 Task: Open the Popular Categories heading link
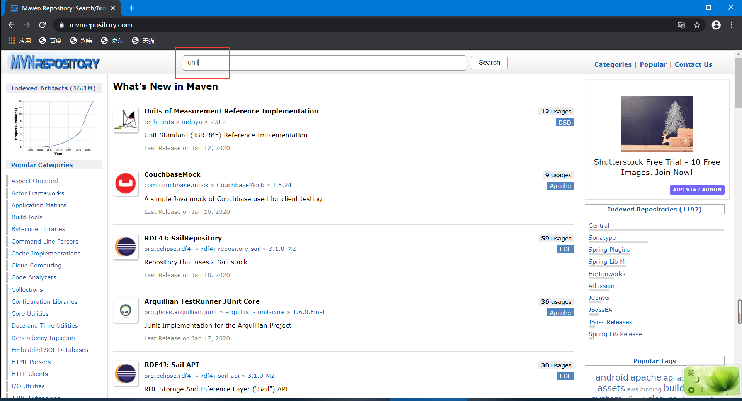(42, 165)
